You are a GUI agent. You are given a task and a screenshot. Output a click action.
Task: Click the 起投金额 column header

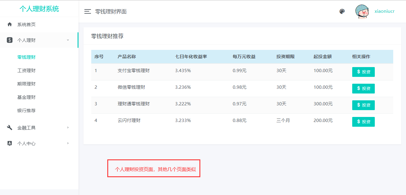point(322,57)
